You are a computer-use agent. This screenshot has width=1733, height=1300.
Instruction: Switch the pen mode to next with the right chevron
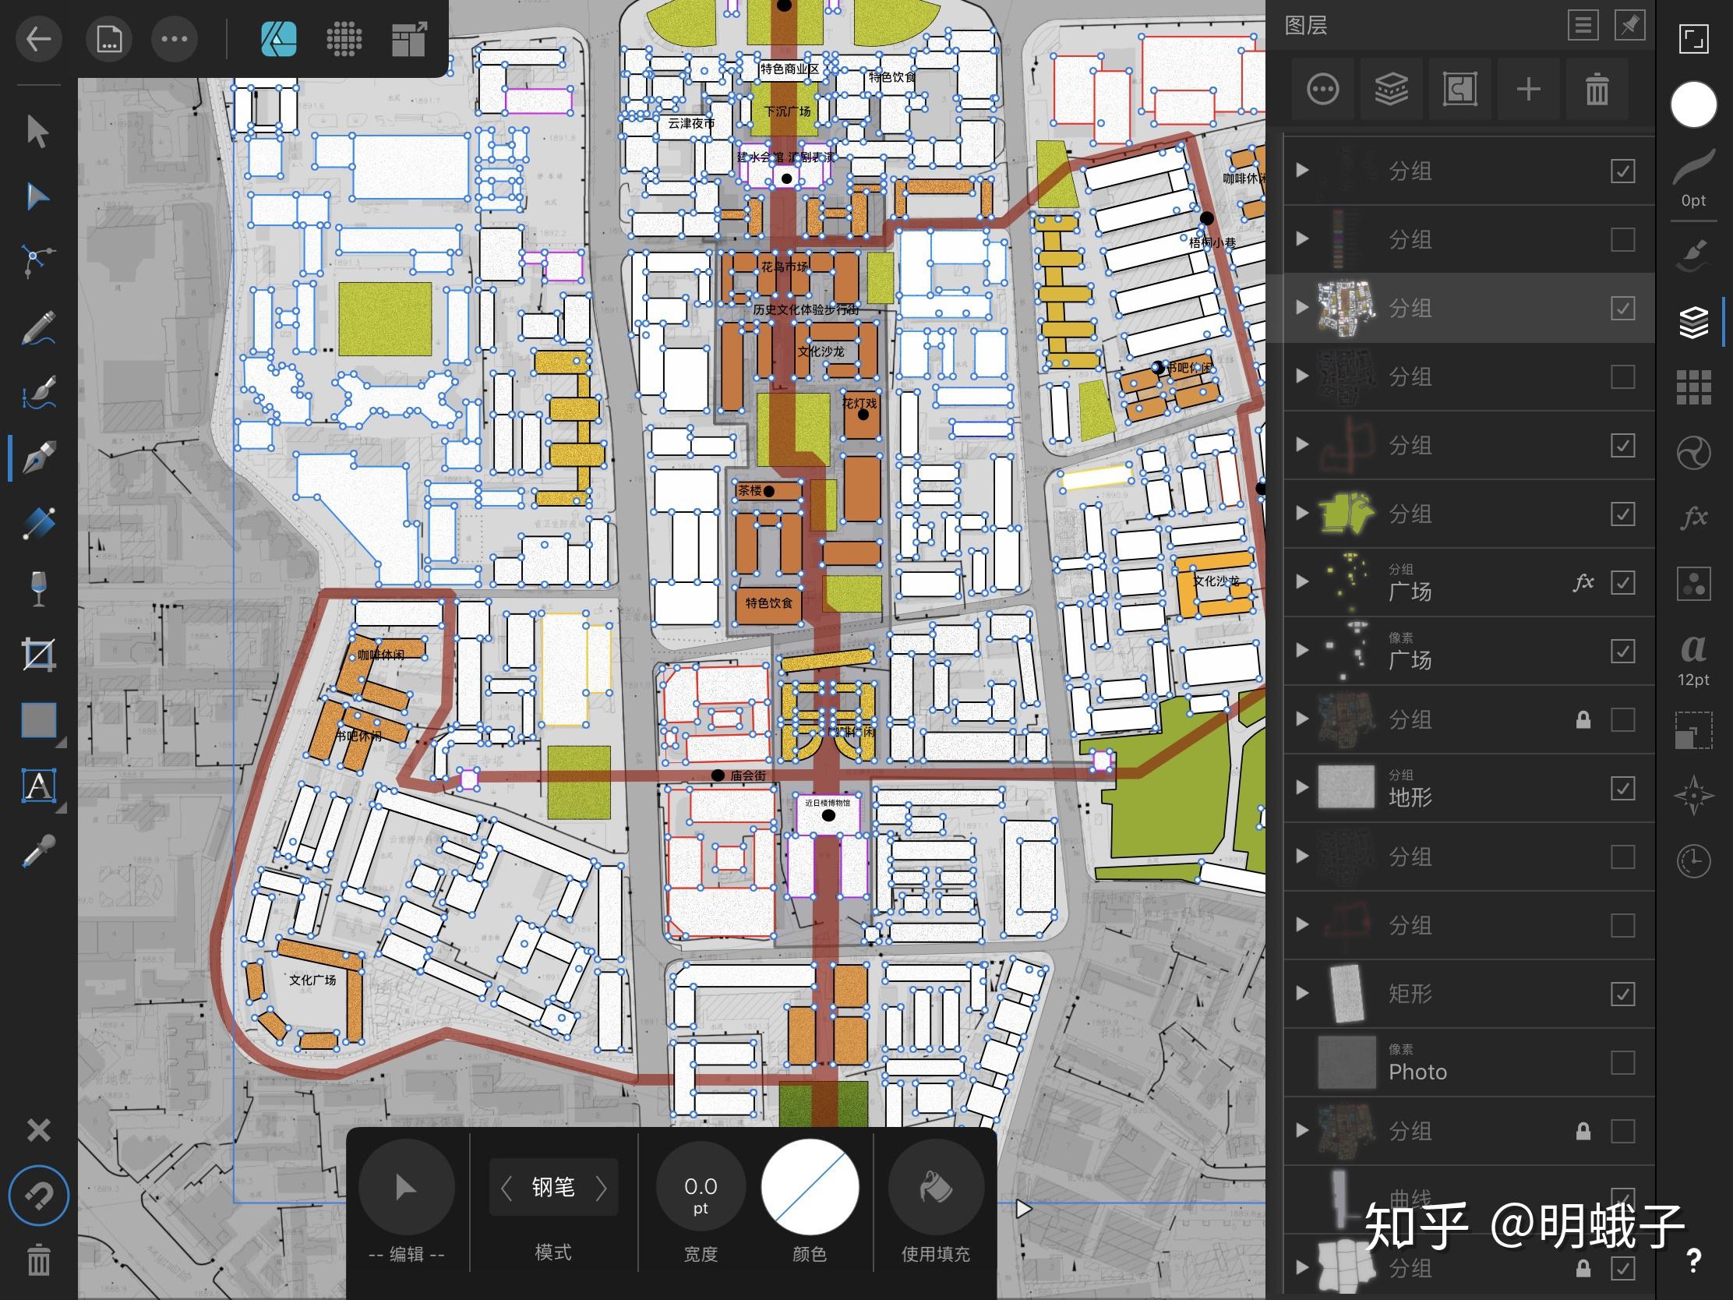coord(602,1188)
